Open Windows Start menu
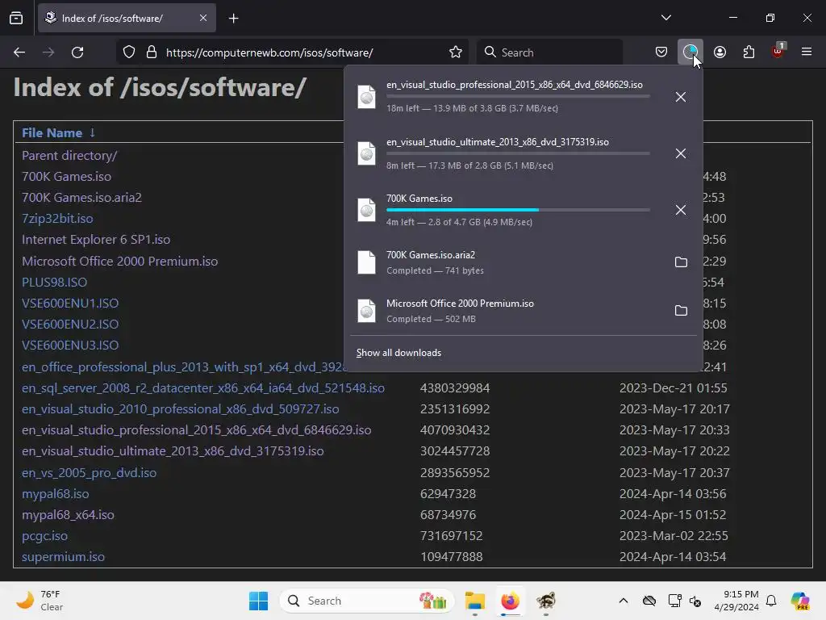The image size is (826, 620). (258, 601)
